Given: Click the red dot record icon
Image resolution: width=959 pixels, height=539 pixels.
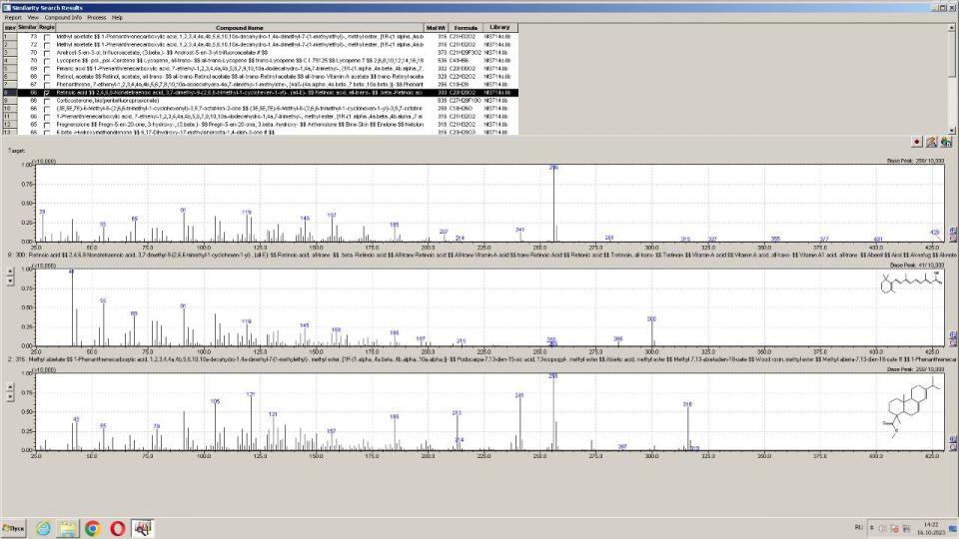Looking at the screenshot, I should [x=915, y=143].
